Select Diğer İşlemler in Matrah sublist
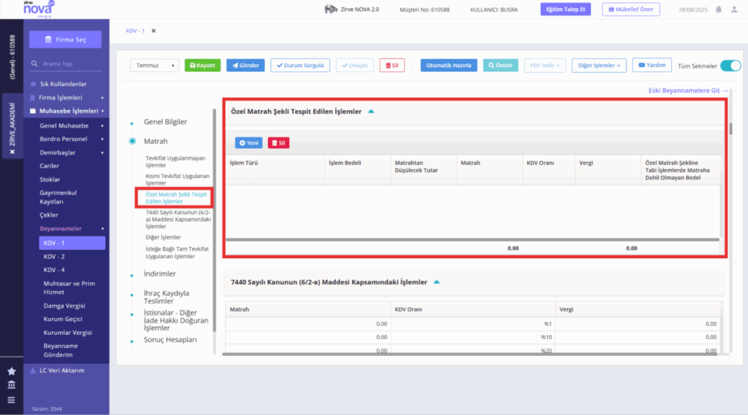 point(163,237)
